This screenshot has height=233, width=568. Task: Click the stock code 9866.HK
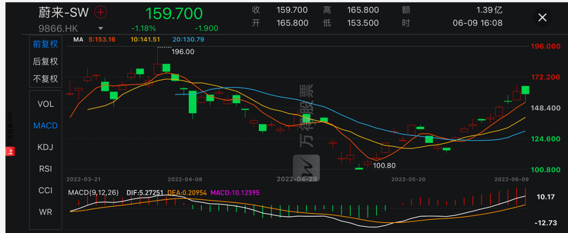point(58,28)
